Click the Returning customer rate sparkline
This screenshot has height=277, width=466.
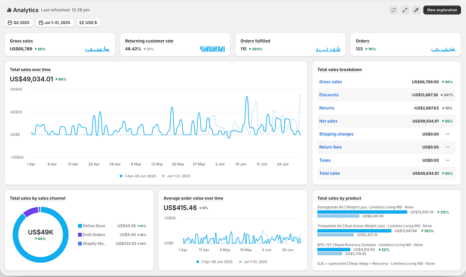(213, 49)
